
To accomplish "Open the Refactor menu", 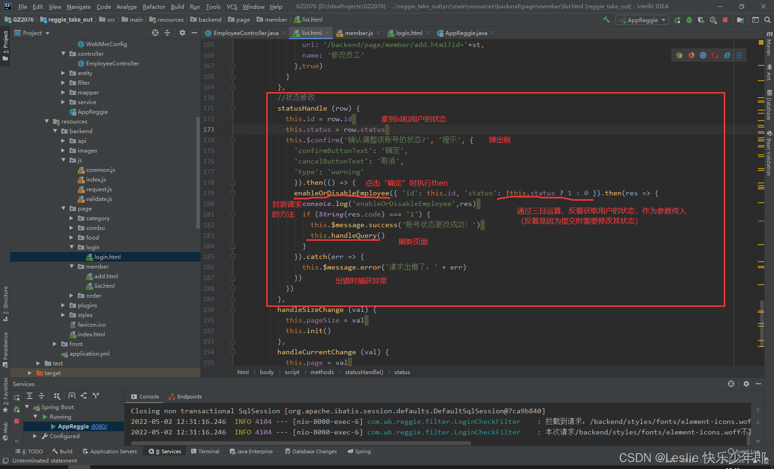I will [154, 6].
